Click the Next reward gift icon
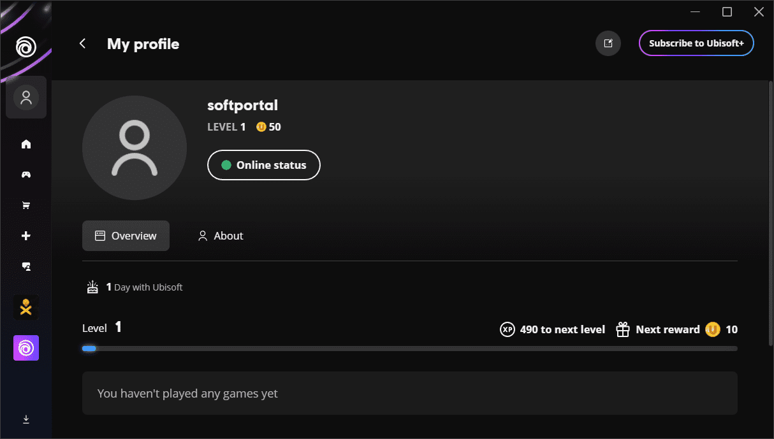The image size is (774, 439). 623,329
